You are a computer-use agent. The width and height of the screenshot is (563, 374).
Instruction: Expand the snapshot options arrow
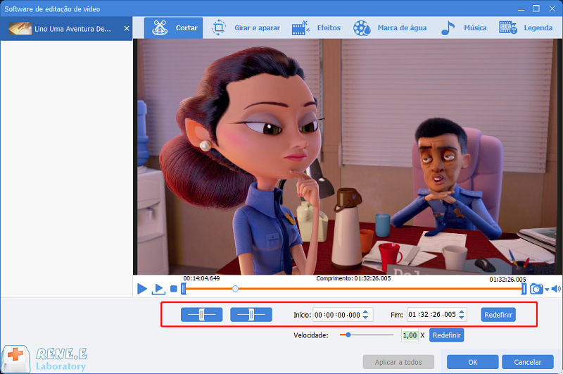point(547,289)
